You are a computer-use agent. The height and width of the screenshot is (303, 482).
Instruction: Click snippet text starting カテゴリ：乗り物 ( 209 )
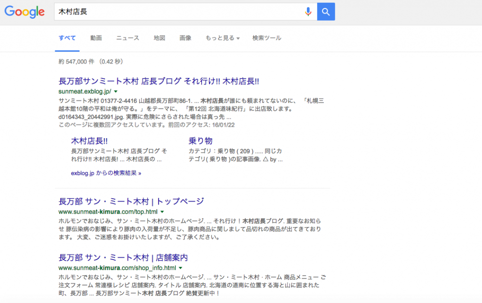235,155
